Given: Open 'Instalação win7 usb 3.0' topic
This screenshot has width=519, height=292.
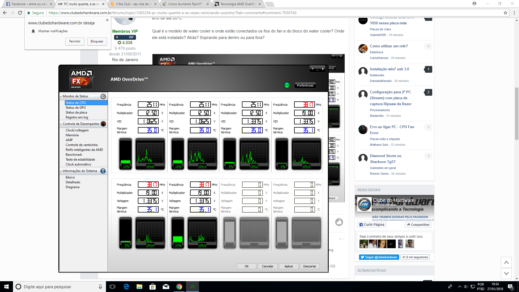Looking at the screenshot, I should pos(389,69).
